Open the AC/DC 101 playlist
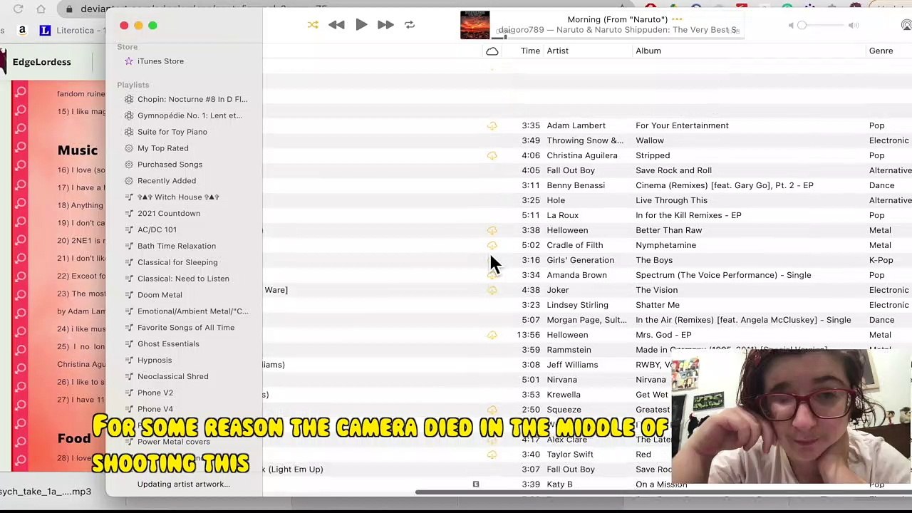 coord(157,230)
